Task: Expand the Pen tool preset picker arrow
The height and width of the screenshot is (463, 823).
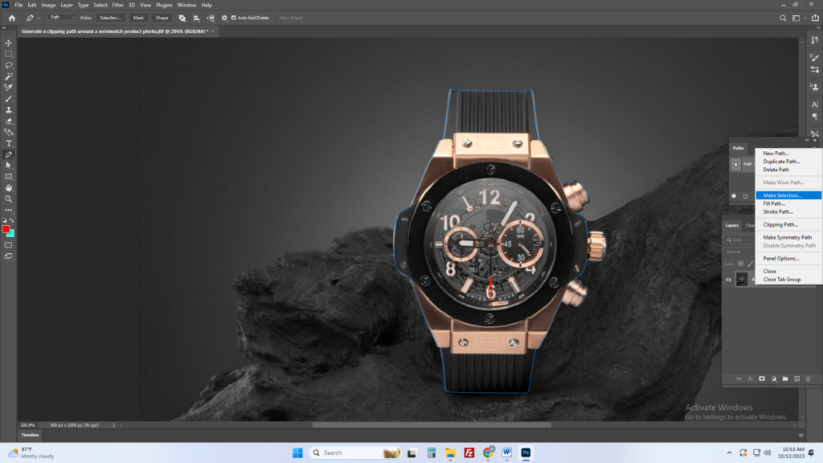Action: [40, 18]
